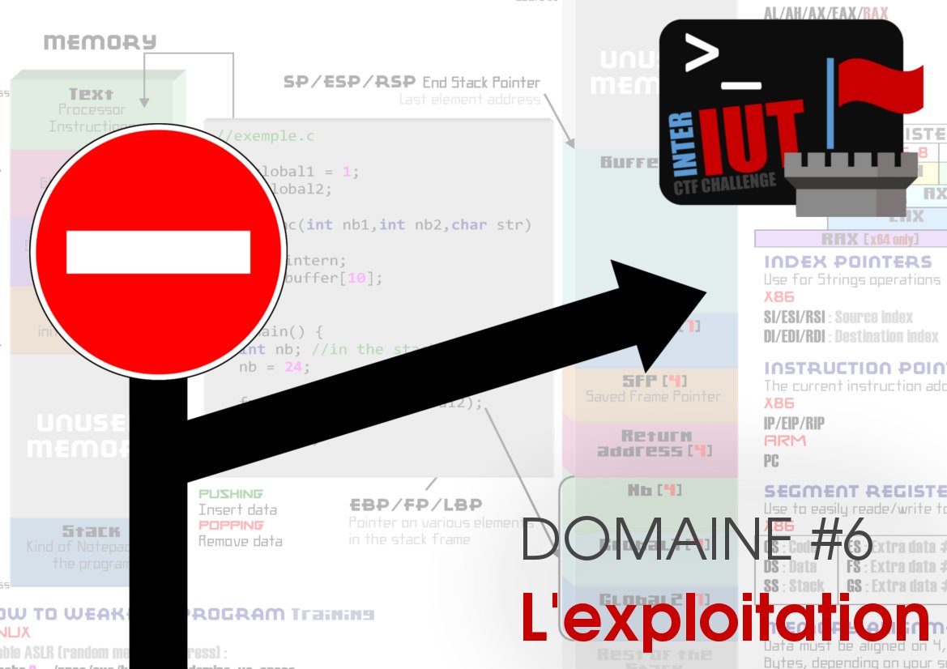Click the red 'POPPING' label

click(232, 526)
